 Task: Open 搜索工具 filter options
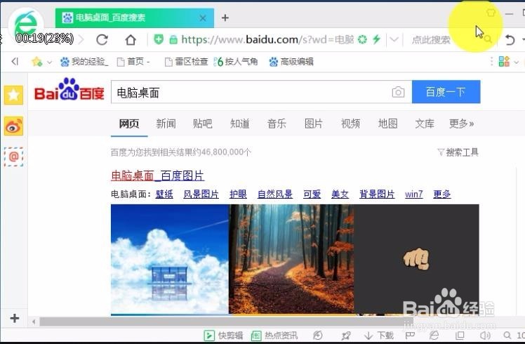click(x=458, y=152)
